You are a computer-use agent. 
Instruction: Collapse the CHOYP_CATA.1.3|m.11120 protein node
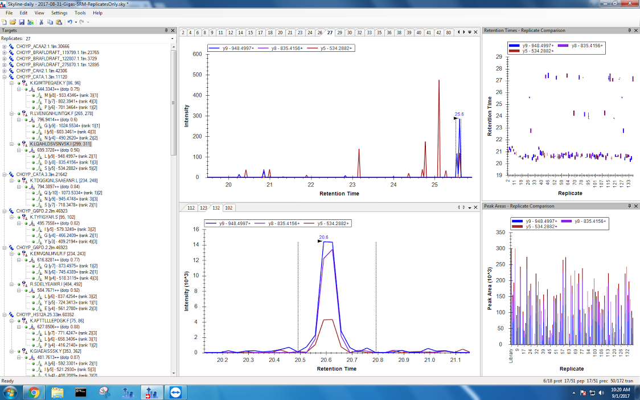5,77
